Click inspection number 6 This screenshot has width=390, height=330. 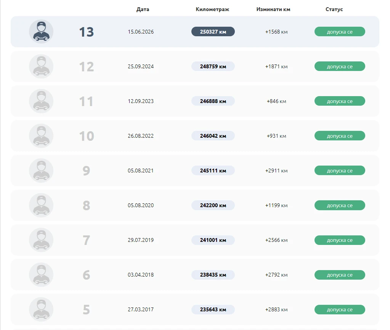click(86, 275)
